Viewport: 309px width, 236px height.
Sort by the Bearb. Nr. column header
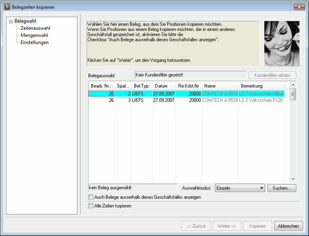click(x=100, y=85)
